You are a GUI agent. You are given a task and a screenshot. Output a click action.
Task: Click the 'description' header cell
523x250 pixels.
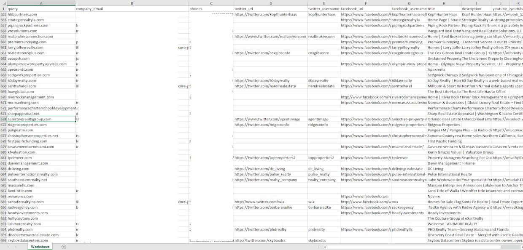point(477,9)
